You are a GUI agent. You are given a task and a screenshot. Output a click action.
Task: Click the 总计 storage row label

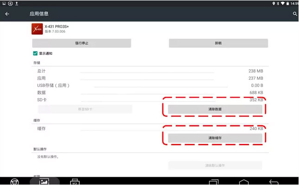(41, 71)
